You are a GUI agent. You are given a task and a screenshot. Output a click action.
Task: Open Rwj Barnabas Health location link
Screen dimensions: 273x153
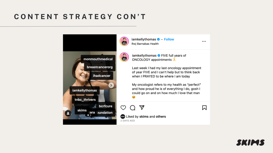click(x=145, y=44)
